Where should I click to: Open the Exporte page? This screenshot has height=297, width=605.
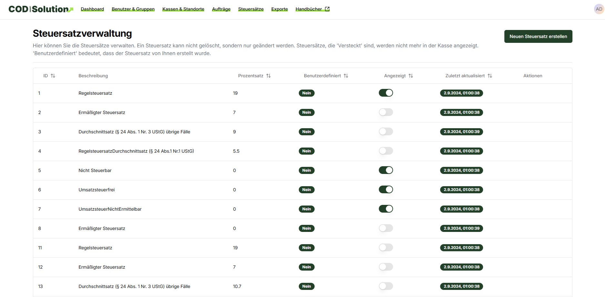click(279, 9)
